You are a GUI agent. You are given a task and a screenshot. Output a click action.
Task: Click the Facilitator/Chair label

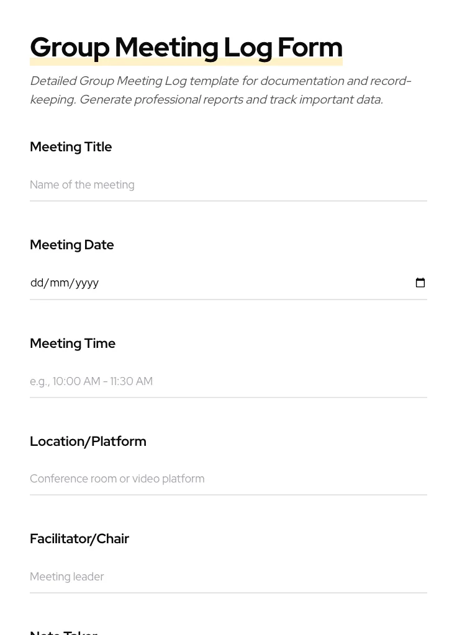coord(79,538)
